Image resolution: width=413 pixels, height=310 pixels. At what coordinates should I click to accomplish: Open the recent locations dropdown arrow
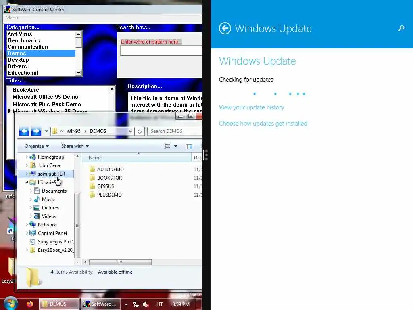point(46,131)
